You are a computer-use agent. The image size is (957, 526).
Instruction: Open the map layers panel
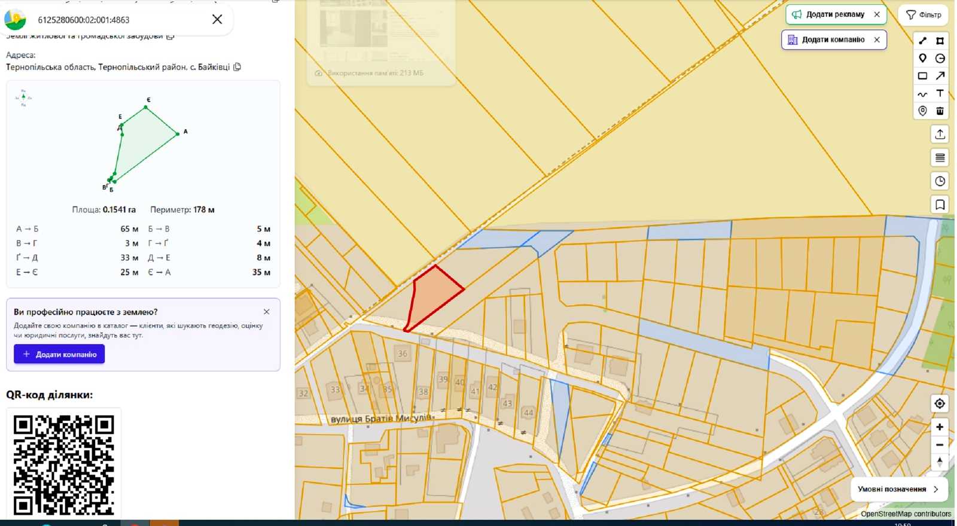(940, 158)
